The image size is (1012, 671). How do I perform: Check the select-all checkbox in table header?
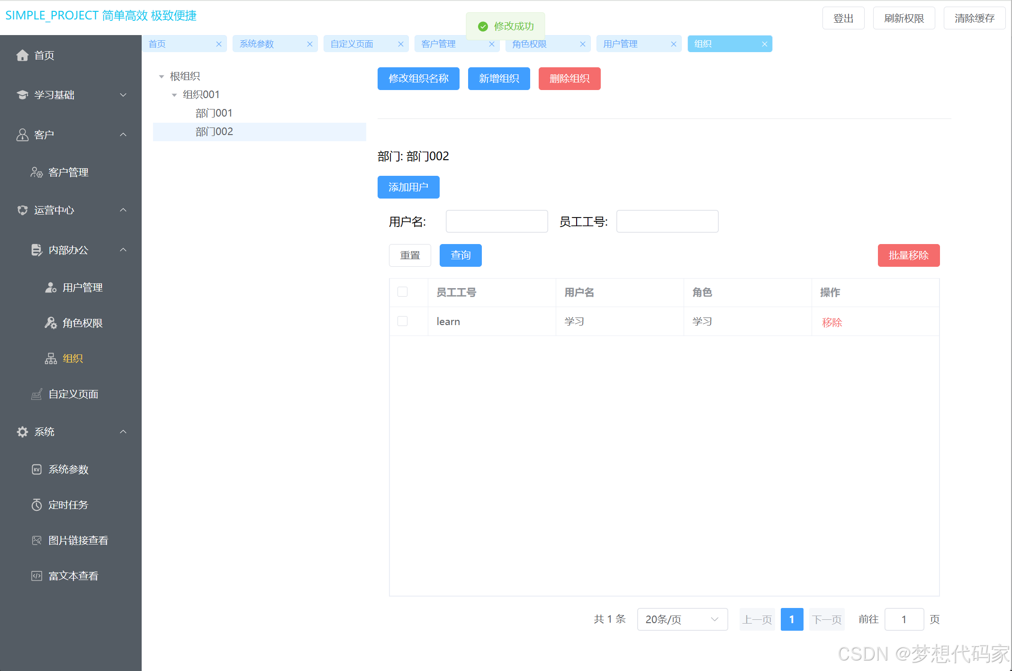pyautogui.click(x=402, y=292)
